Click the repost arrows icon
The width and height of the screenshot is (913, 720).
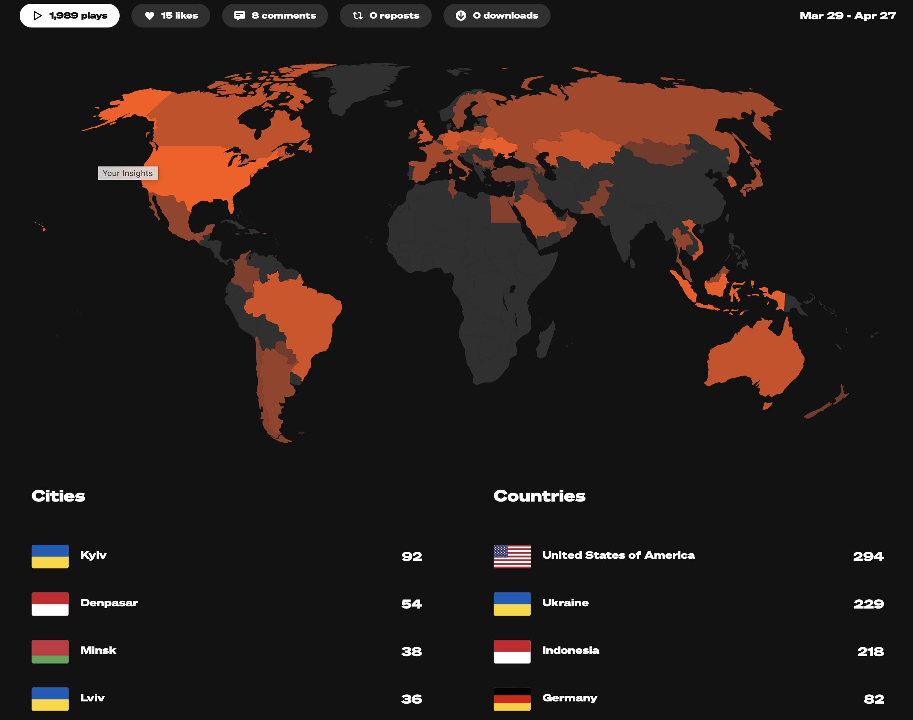[357, 16]
